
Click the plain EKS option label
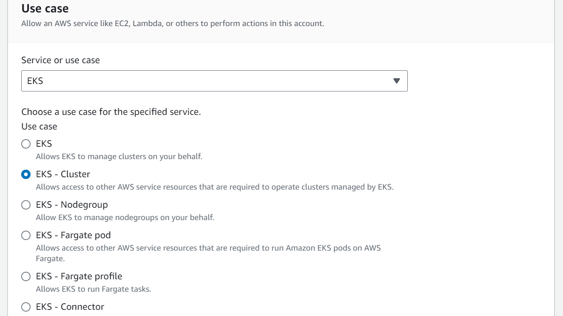point(44,144)
